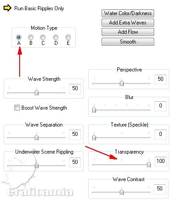Click the Perspective slider thumb
172x202 pixels.
[122, 83]
